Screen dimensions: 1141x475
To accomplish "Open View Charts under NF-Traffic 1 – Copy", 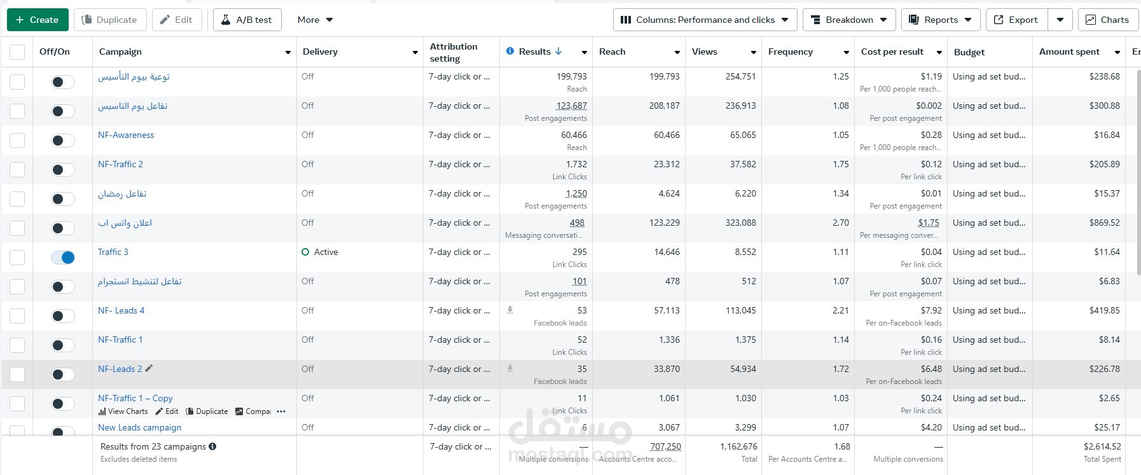I will (x=123, y=411).
